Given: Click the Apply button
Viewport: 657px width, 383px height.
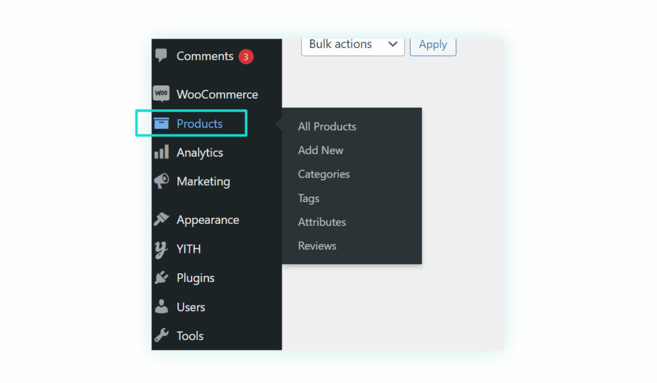Looking at the screenshot, I should [x=433, y=46].
